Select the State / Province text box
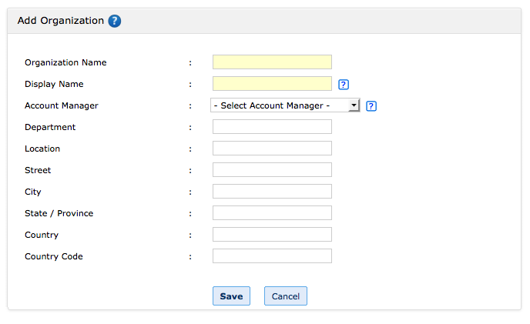The width and height of the screenshot is (530, 324). (272, 213)
